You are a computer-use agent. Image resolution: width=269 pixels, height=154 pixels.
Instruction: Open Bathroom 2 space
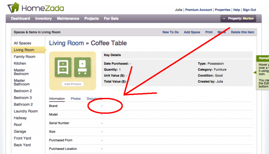(x=23, y=104)
